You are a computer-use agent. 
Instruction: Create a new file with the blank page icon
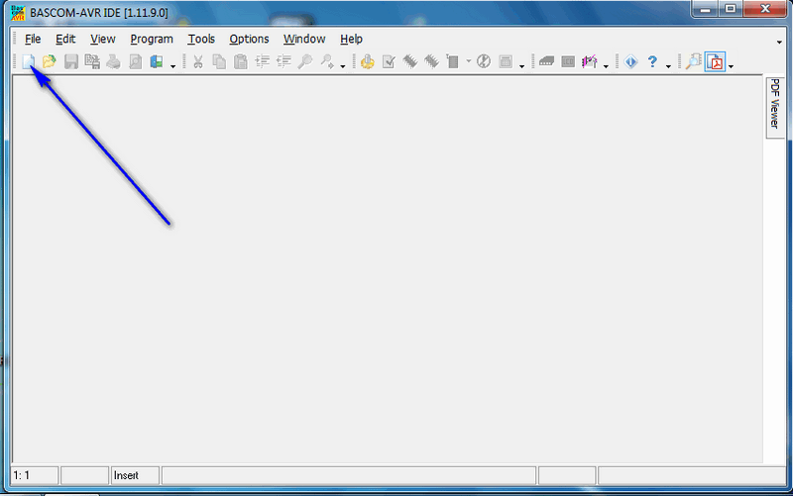(28, 62)
